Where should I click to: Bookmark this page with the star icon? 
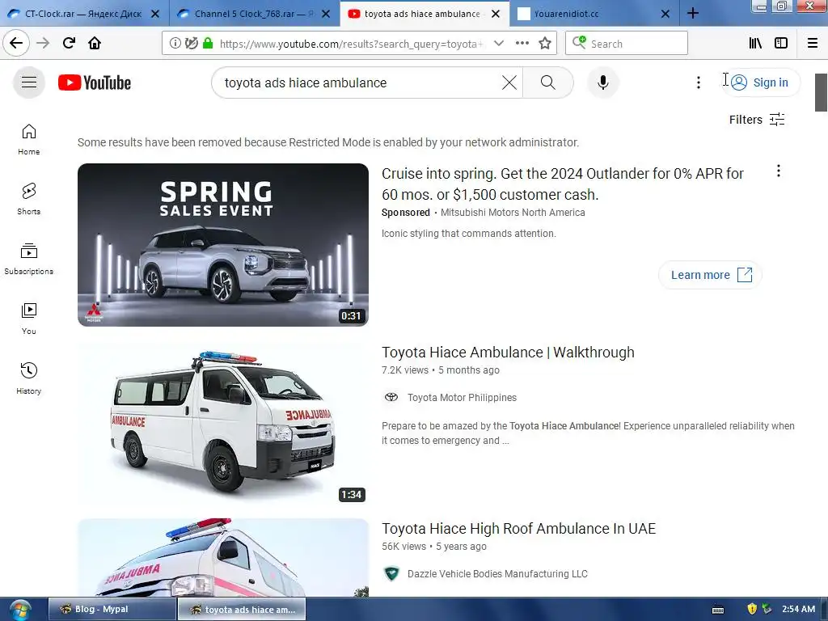pyautogui.click(x=545, y=44)
